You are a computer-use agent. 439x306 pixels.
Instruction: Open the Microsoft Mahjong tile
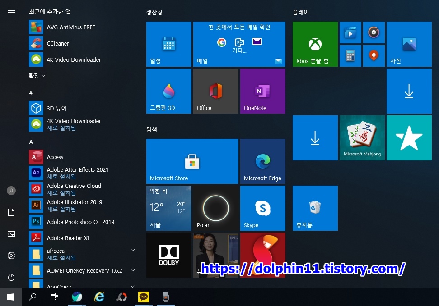tap(362, 138)
